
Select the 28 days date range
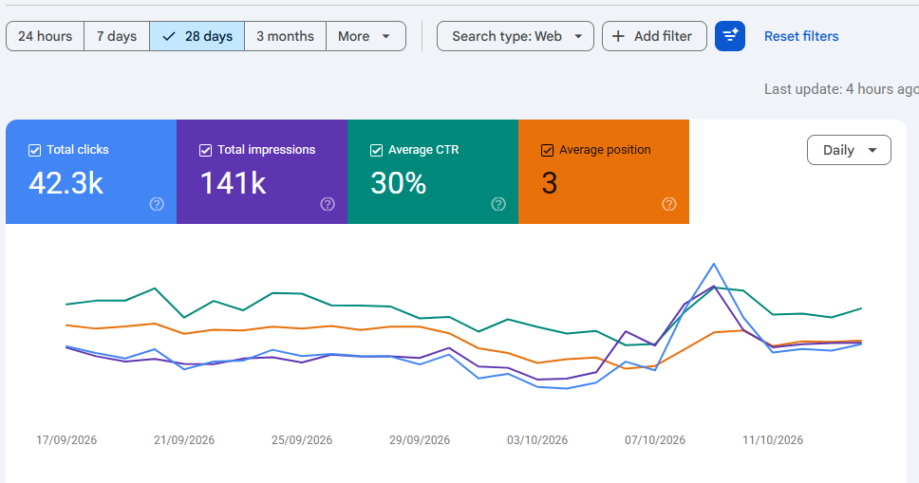click(x=197, y=36)
